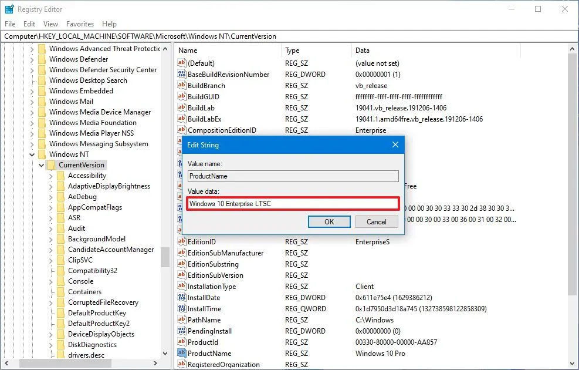This screenshot has height=370, width=579.
Task: Click inside the Value data field
Action: (x=292, y=203)
